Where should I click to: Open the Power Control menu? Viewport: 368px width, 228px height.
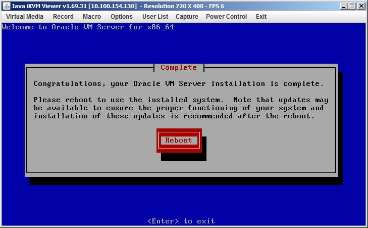tap(226, 17)
